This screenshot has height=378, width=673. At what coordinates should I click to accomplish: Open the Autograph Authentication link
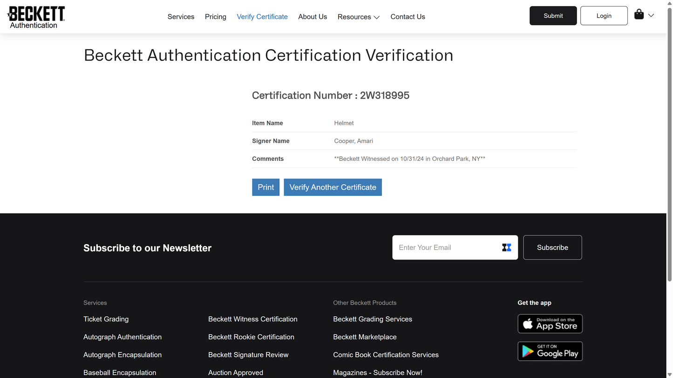[122, 337]
